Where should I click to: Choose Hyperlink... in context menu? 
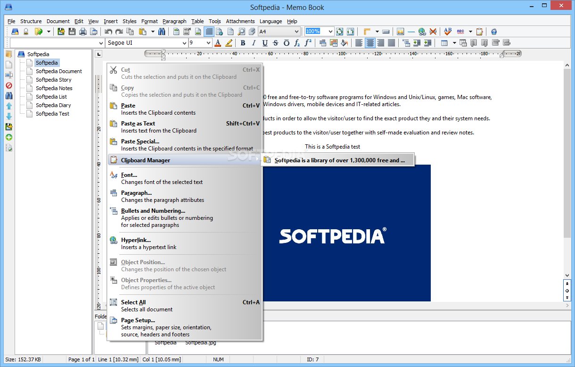coord(184,243)
